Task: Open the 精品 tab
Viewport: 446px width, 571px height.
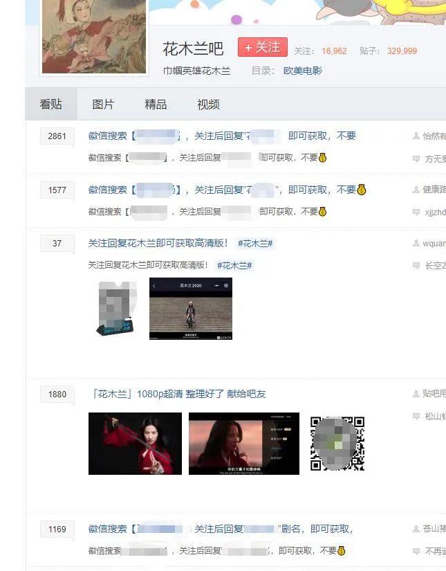Action: (156, 104)
